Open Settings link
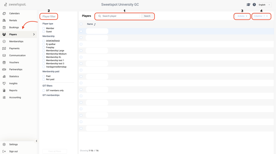The image size is (276, 154). tap(13, 145)
